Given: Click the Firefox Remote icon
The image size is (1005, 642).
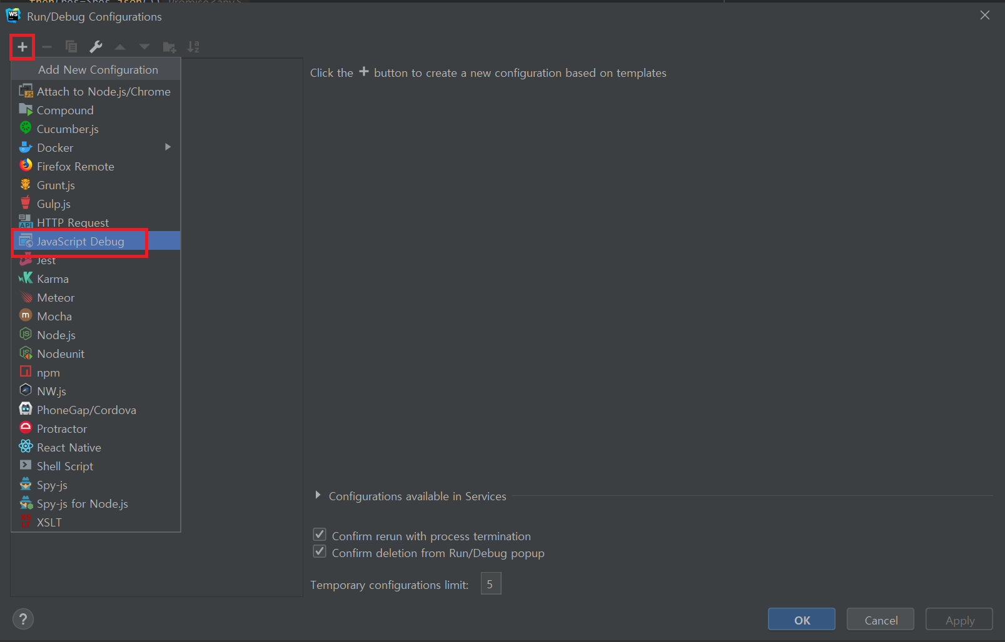Looking at the screenshot, I should click(x=26, y=165).
